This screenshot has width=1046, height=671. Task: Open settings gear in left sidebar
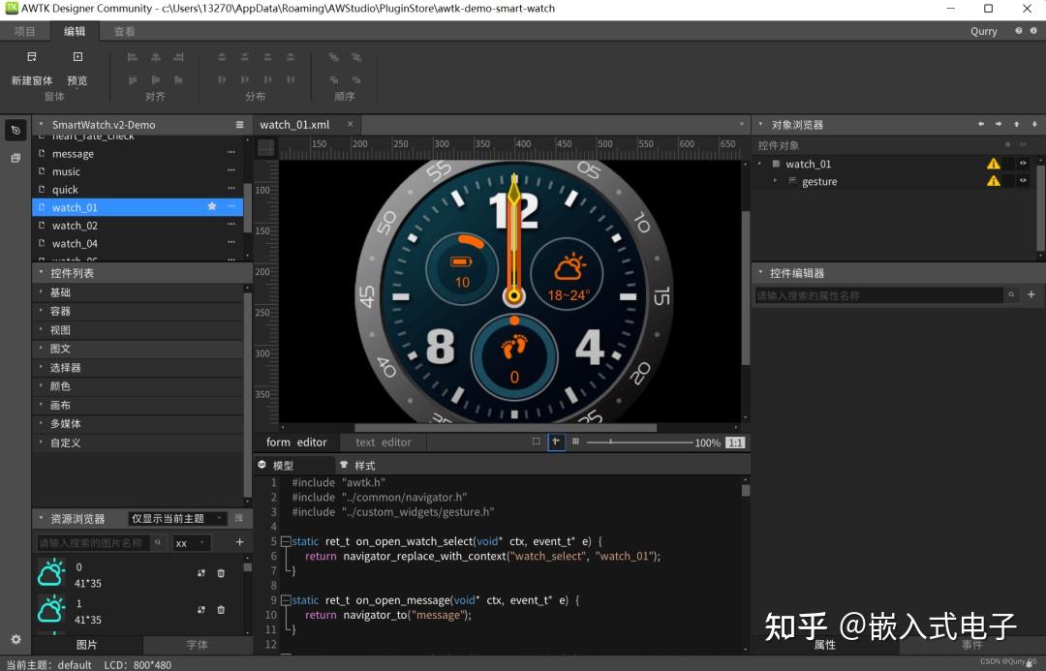pos(15,639)
